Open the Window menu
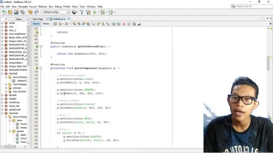The width and height of the screenshot is (273, 153). pyautogui.click(x=91, y=7)
